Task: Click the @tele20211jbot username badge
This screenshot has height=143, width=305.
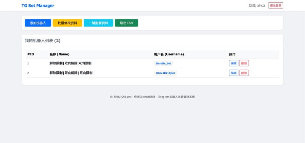Action: pos(165,73)
